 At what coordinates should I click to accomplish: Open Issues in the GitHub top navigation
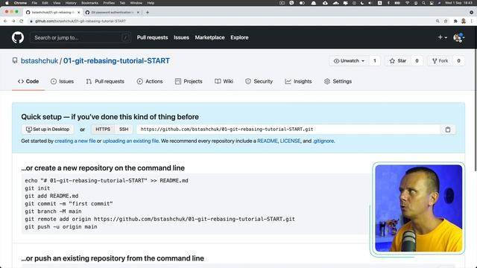coord(181,37)
